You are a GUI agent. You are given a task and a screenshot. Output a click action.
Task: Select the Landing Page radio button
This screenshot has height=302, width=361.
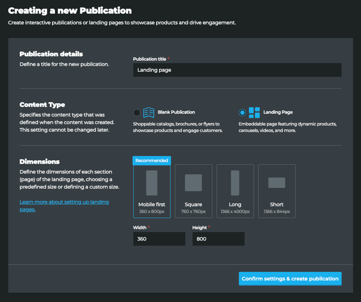[x=242, y=113]
